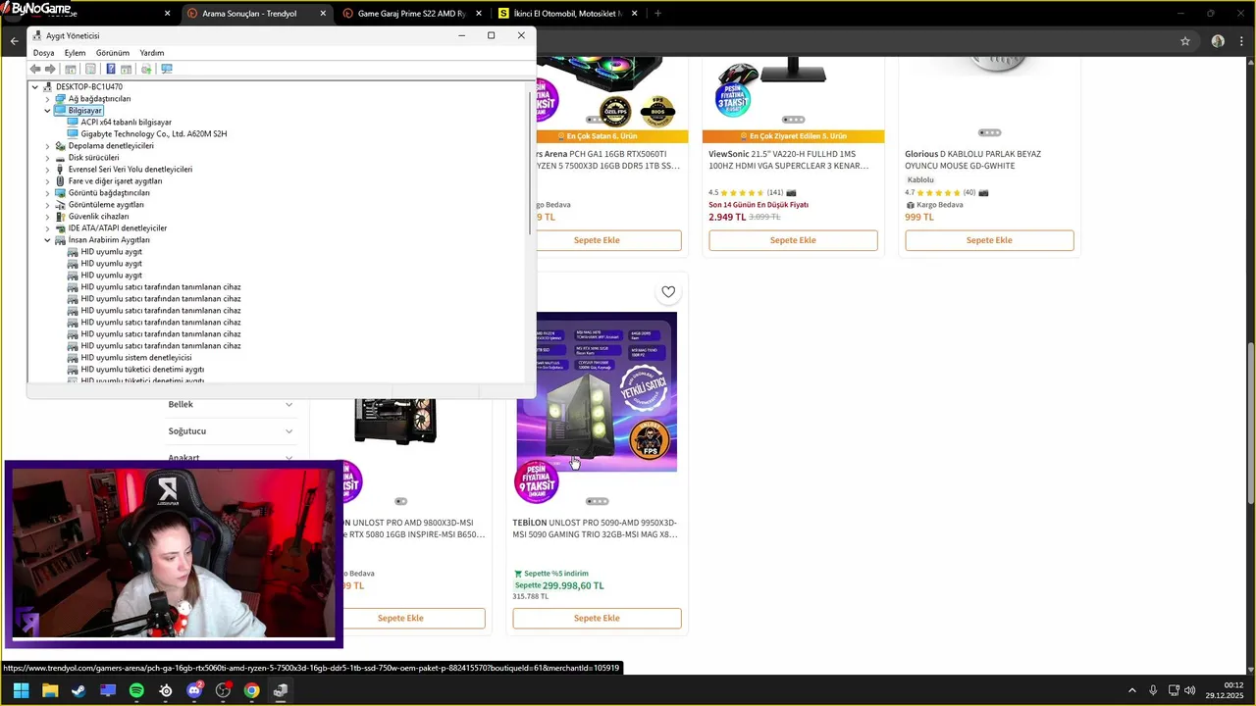Image resolution: width=1256 pixels, height=706 pixels.
Task: Open the Windows Start menu
Action: coord(21,690)
